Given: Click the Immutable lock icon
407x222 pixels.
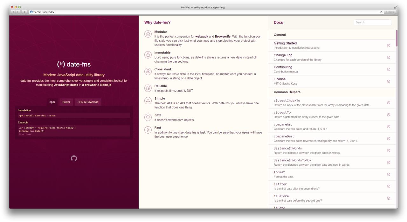Looking at the screenshot, I should 148,55.
